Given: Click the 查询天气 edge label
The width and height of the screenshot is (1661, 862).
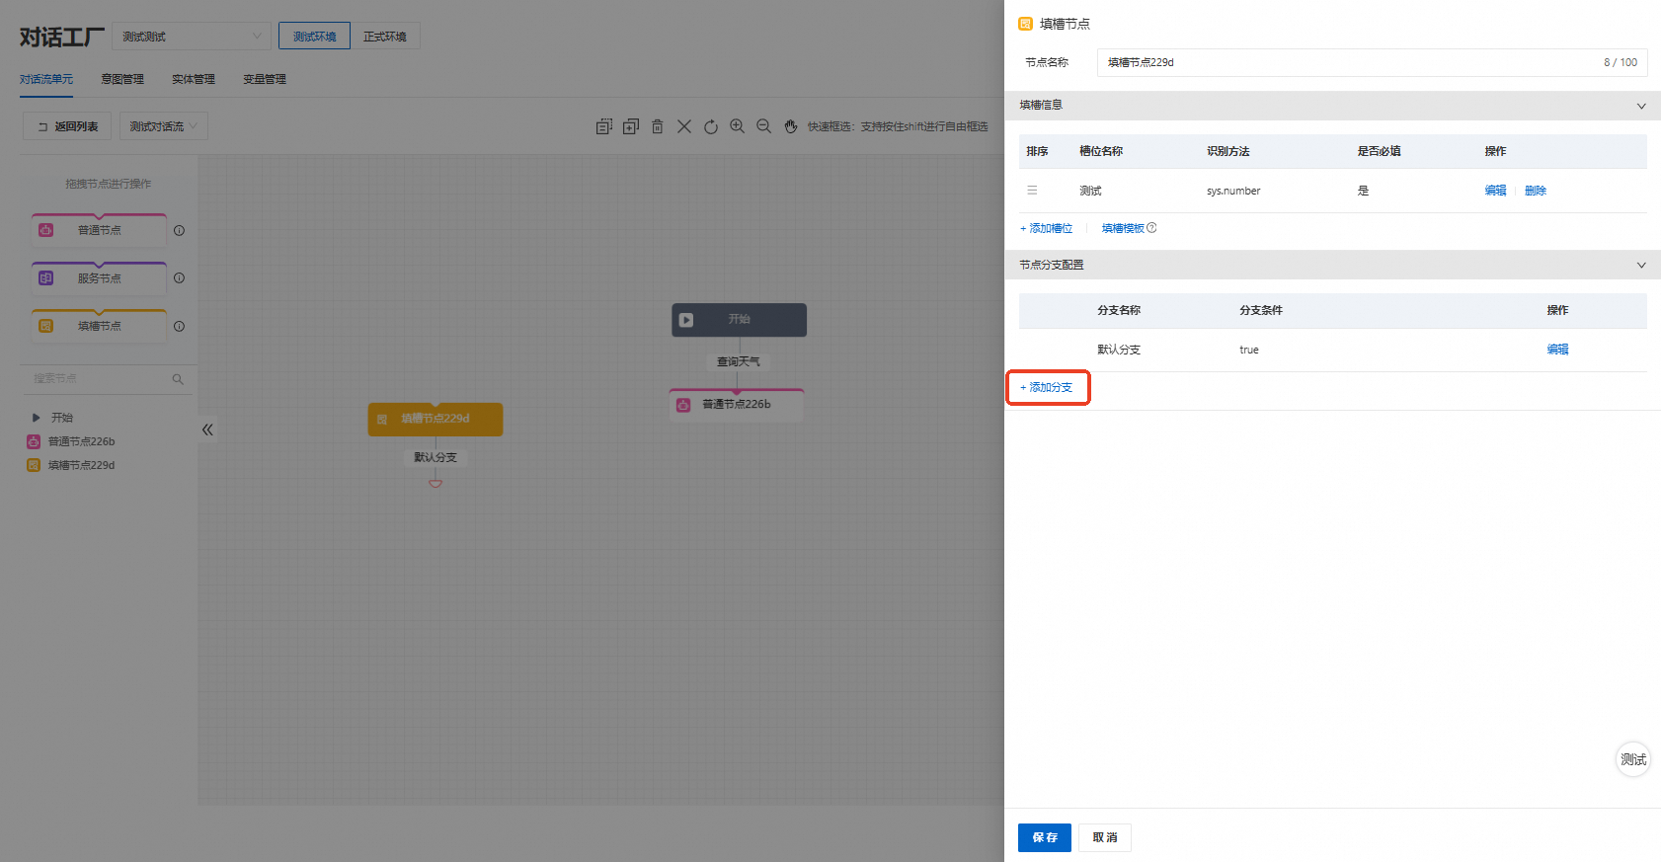Looking at the screenshot, I should (739, 361).
